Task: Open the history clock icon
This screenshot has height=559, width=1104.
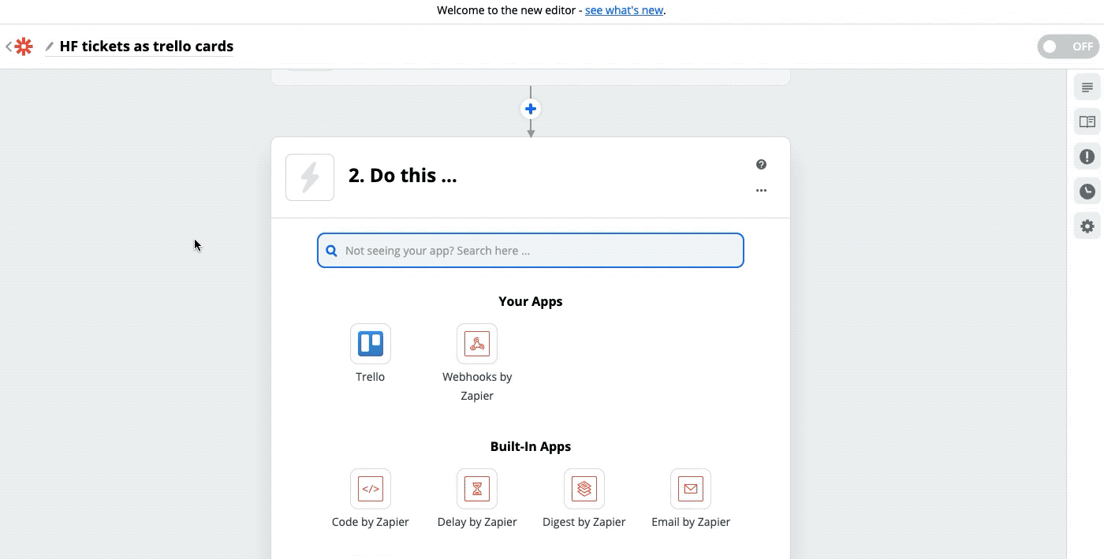Action: [x=1087, y=191]
